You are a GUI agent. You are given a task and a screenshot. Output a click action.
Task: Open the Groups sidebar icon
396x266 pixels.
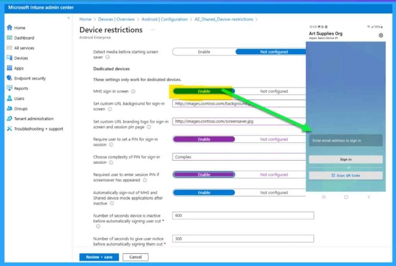point(10,108)
